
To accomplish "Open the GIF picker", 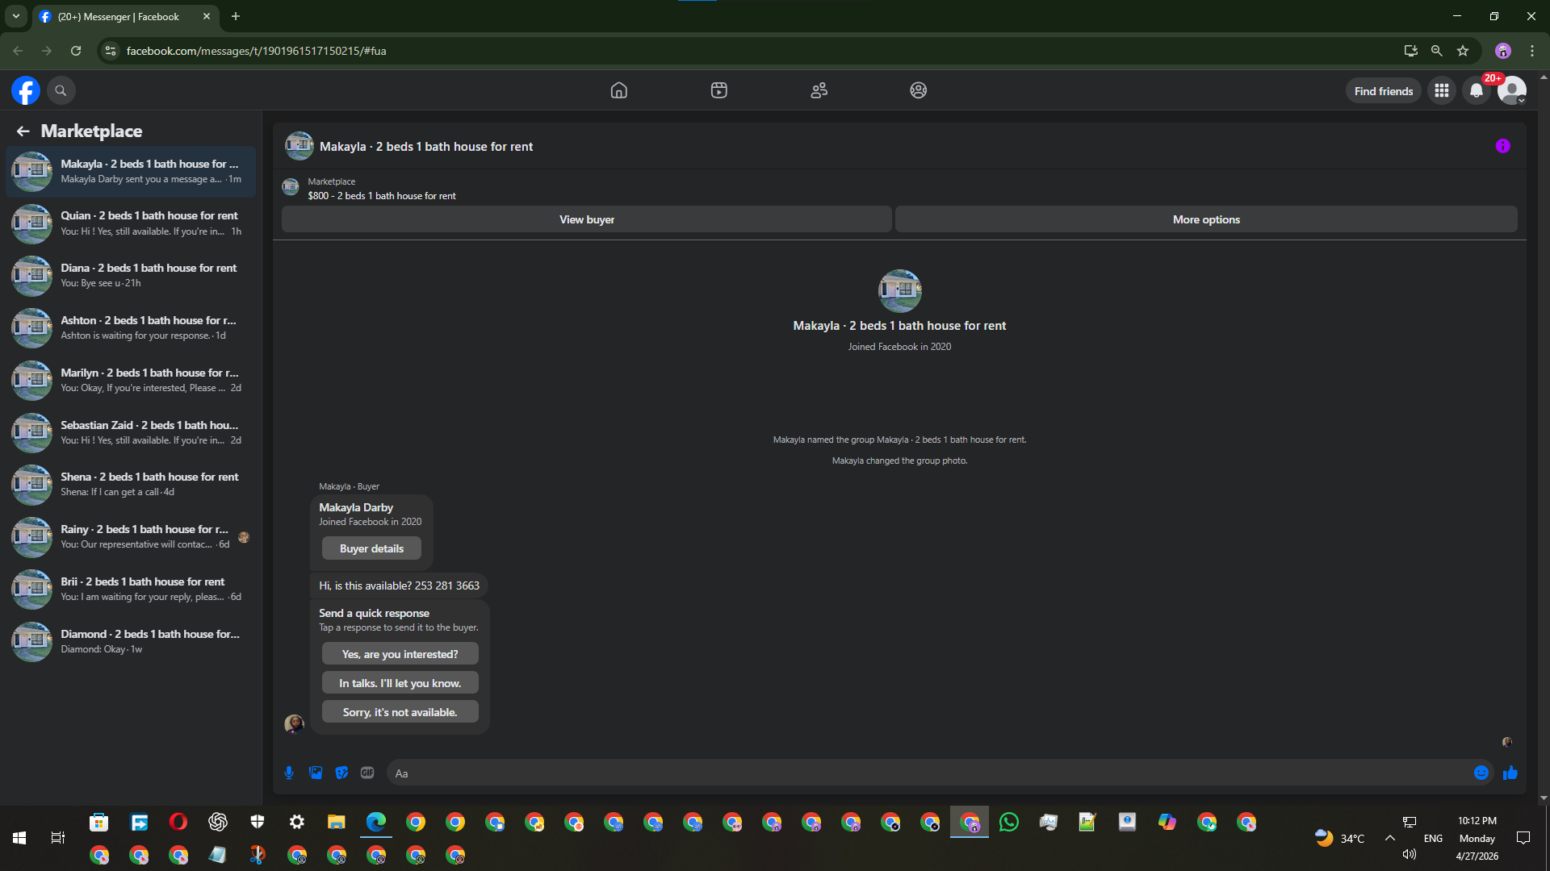I will point(367,773).
